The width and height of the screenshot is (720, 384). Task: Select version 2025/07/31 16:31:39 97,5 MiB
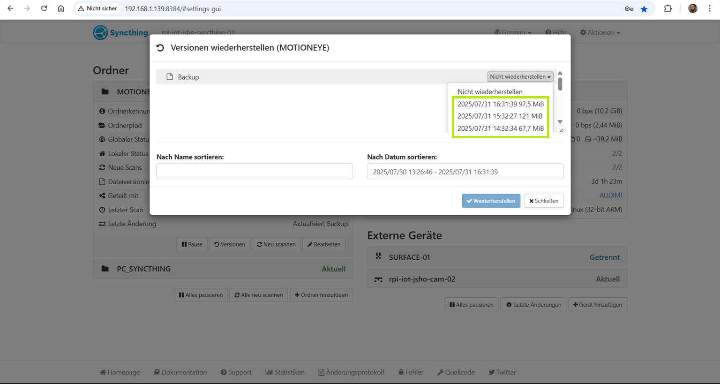click(x=500, y=104)
